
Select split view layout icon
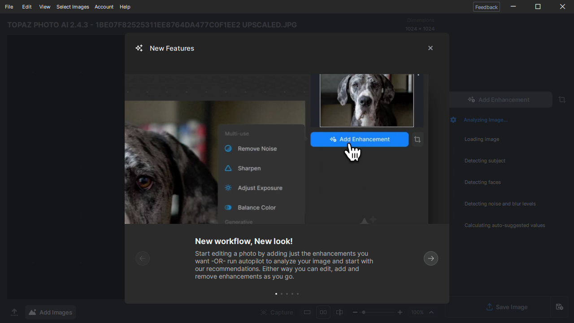[x=339, y=312]
